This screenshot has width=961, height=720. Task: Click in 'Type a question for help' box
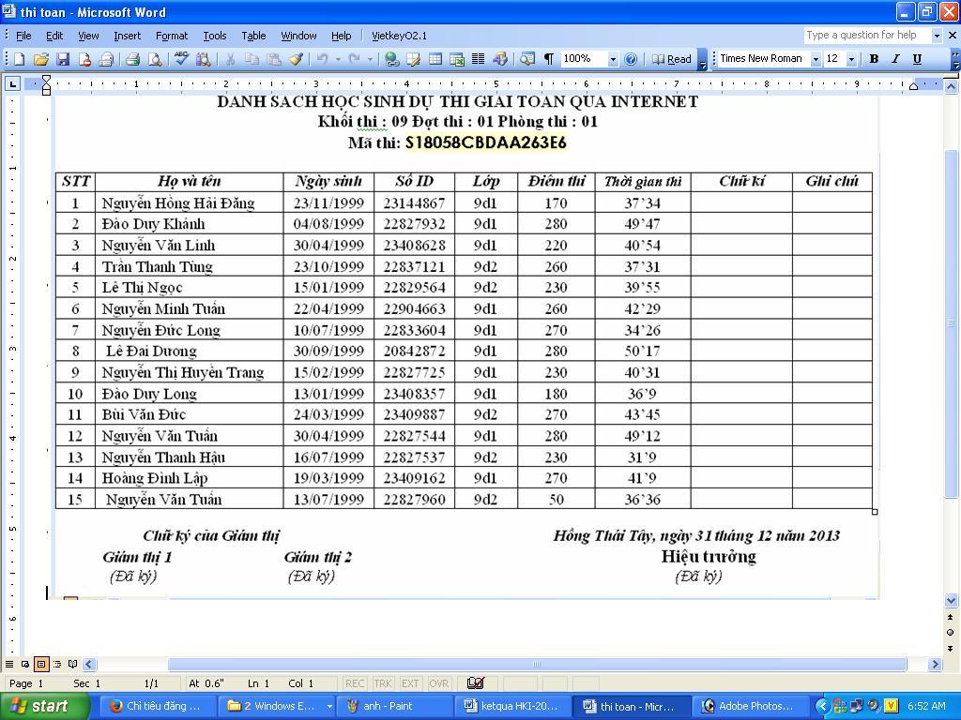coord(867,36)
